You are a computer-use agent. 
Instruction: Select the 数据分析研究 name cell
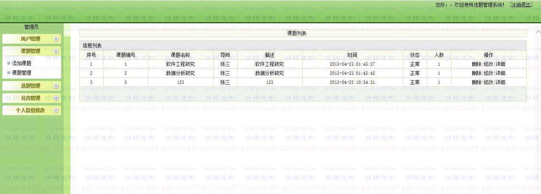click(181, 73)
